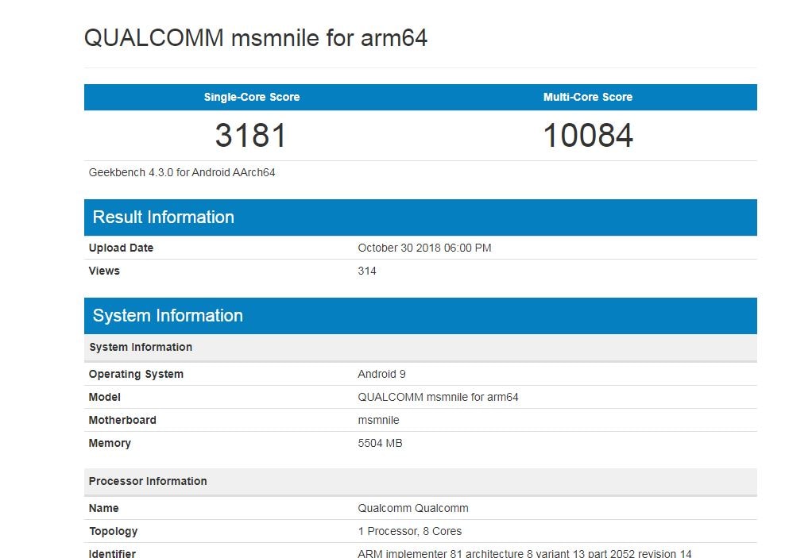The width and height of the screenshot is (785, 558).
Task: Click the Topology label
Action: [x=113, y=532]
